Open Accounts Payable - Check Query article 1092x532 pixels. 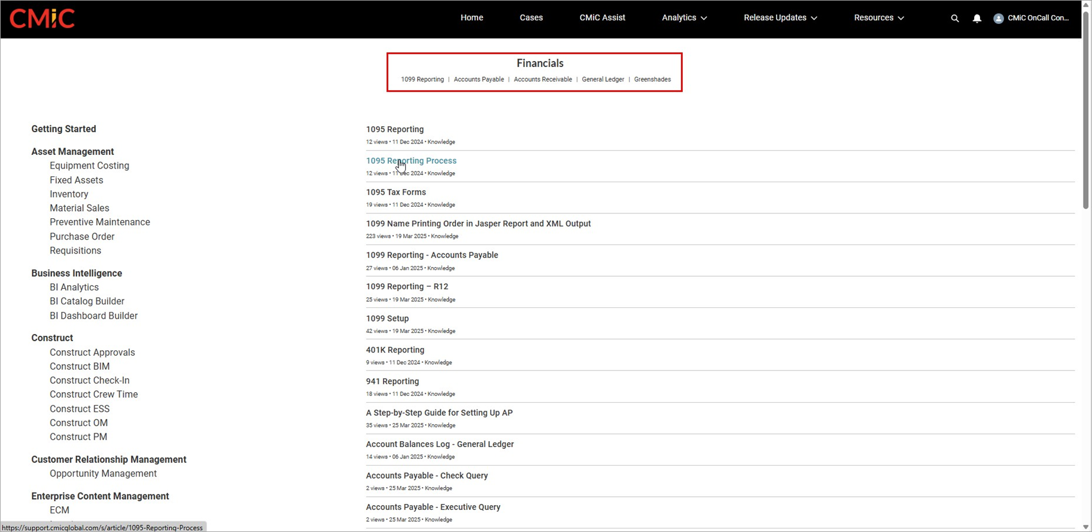(427, 476)
